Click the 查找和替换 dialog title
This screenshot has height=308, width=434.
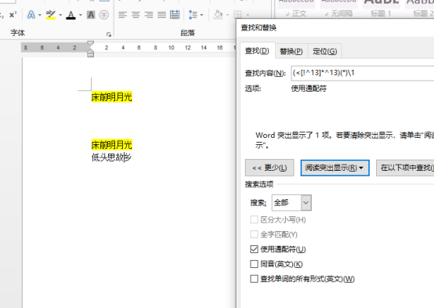259,27
